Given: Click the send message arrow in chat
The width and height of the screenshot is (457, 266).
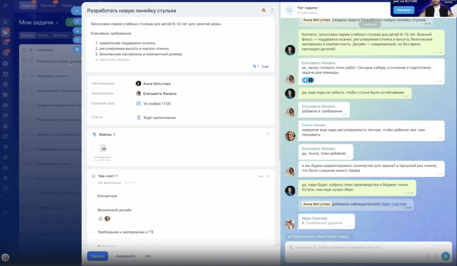Looking at the screenshot, I should point(445,256).
